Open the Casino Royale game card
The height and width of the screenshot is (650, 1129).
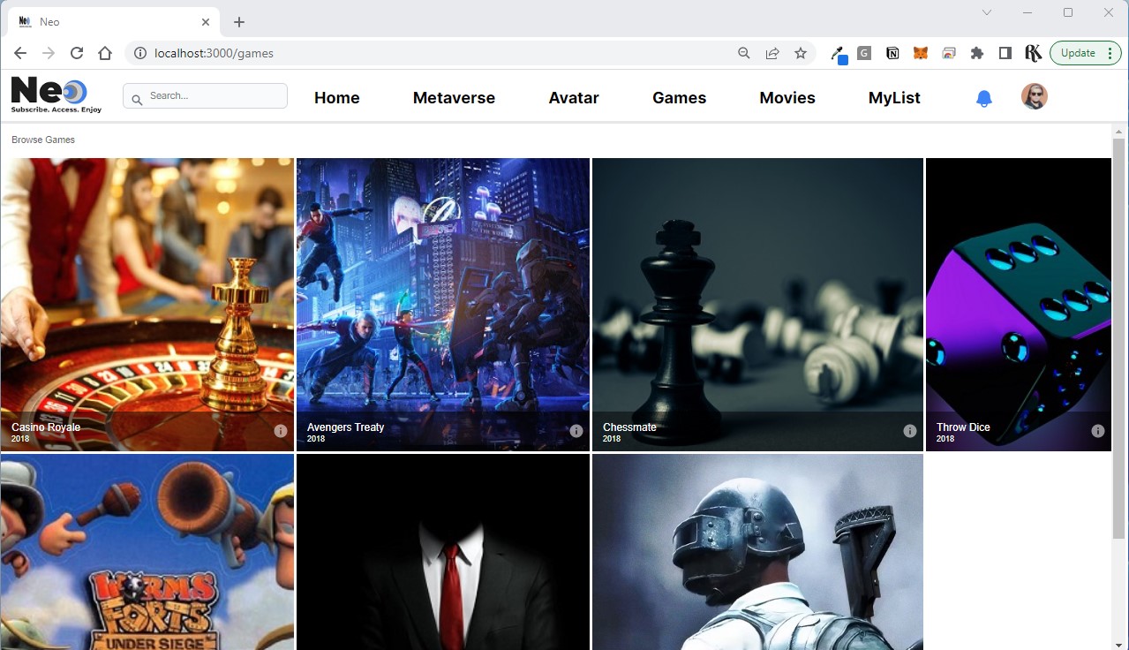[147, 305]
